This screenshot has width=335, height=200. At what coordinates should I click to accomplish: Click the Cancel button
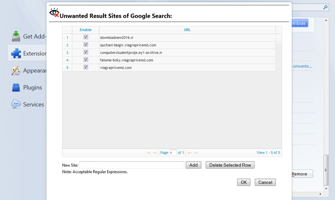tap(265, 182)
